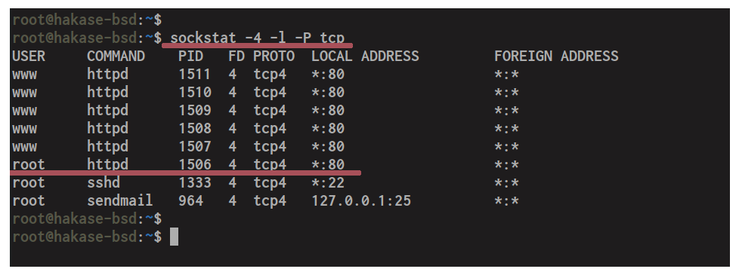
Task: Click the terminal cursor at last prompt
Action: coord(174,237)
